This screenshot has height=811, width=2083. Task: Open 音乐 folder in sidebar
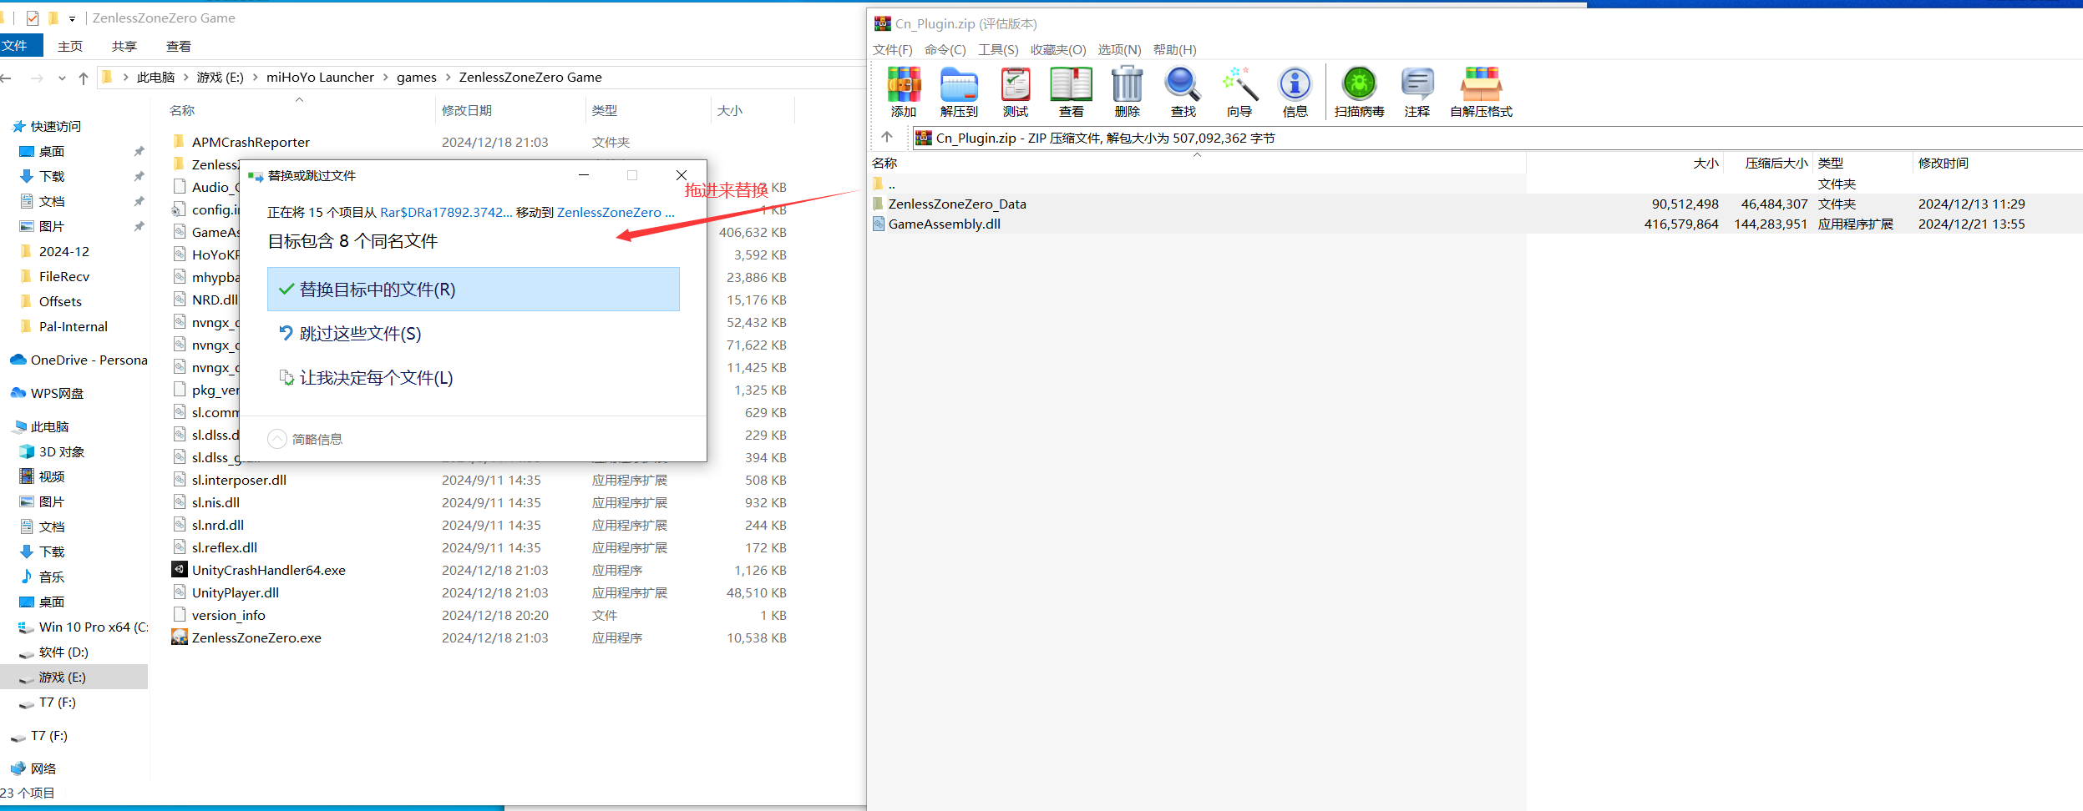43,577
